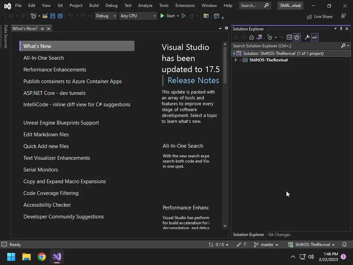Open the notifications bell in status bar

click(x=344, y=245)
